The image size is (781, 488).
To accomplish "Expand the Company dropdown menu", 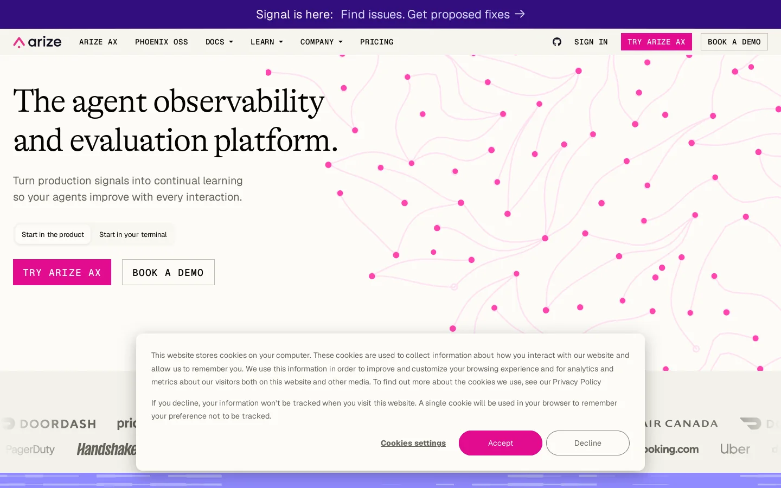I will pos(322,42).
